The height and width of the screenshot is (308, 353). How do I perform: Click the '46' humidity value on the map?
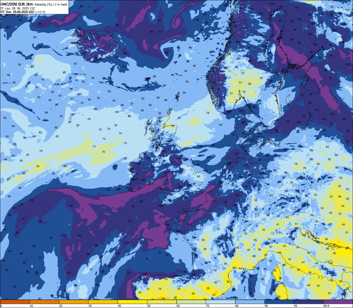click(x=334, y=253)
